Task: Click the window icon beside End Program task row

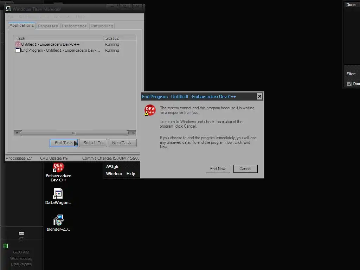Action: (18, 50)
